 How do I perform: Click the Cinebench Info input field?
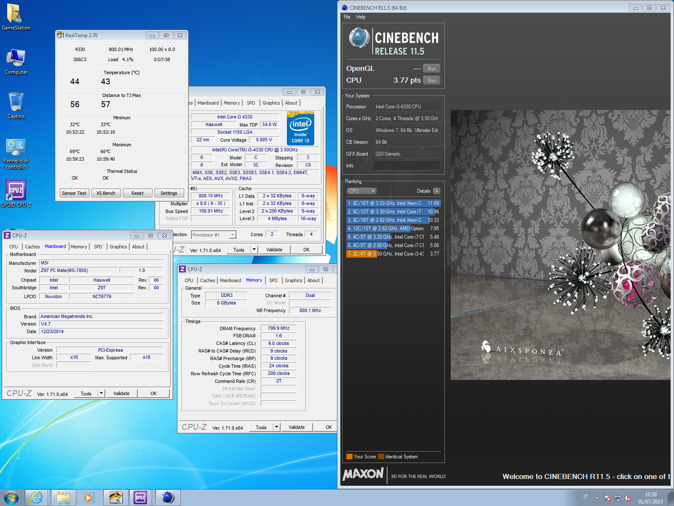(407, 166)
